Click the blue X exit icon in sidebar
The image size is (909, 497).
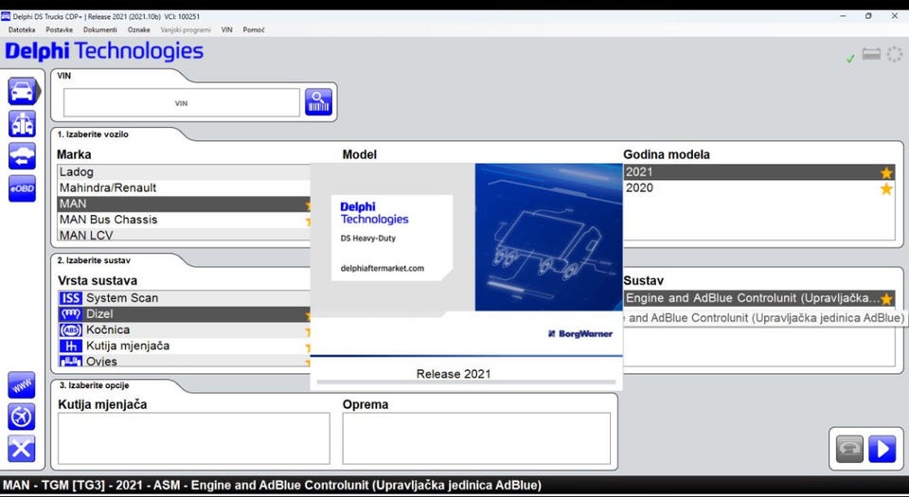[22, 448]
